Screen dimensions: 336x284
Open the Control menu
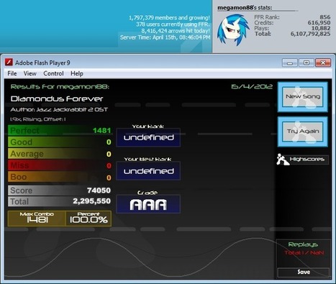[x=53, y=73]
